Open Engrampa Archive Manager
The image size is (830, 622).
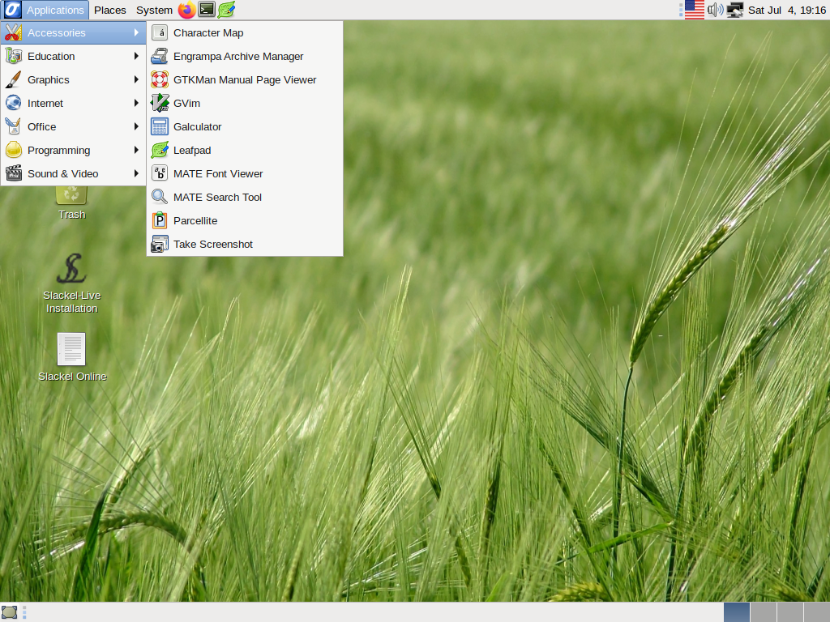click(237, 57)
